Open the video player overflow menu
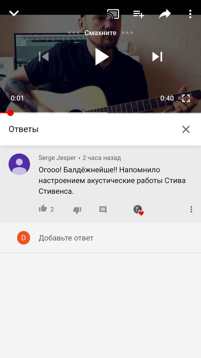This screenshot has width=201, height=358. (190, 14)
